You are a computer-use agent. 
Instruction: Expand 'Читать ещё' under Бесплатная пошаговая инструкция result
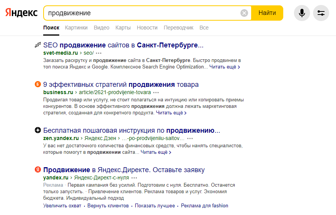coord(156,152)
